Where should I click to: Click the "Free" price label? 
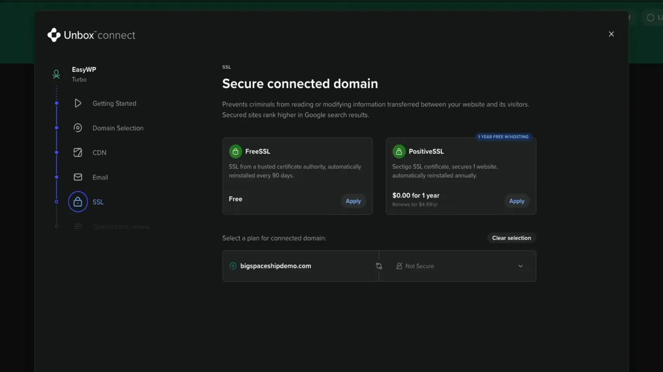(236, 199)
